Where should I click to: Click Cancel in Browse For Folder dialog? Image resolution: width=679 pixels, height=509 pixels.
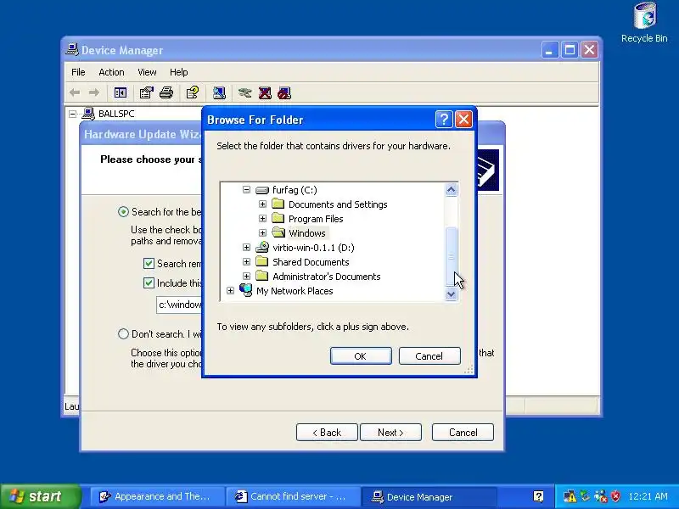[429, 355]
